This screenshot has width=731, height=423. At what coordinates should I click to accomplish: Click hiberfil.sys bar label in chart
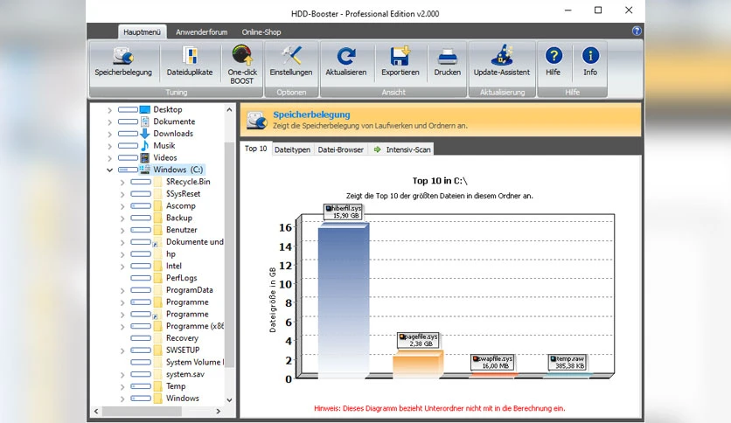pyautogui.click(x=344, y=212)
